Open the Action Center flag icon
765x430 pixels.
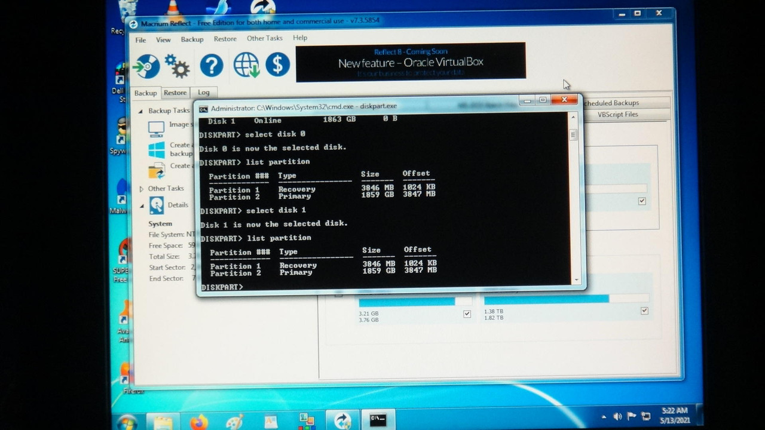(632, 416)
